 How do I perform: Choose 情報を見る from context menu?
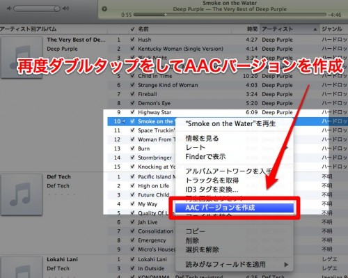203,139
